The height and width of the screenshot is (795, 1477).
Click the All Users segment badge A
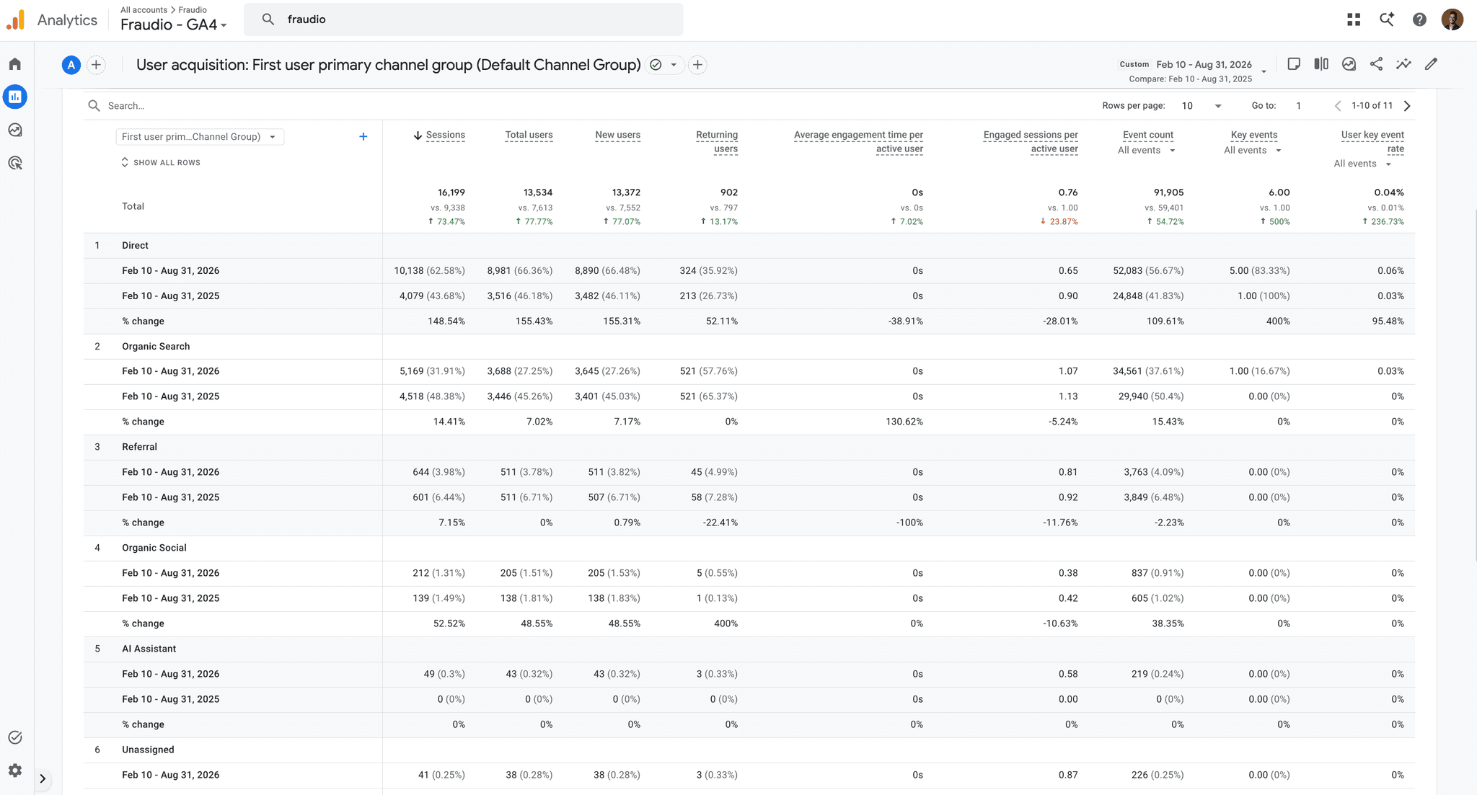click(x=71, y=65)
